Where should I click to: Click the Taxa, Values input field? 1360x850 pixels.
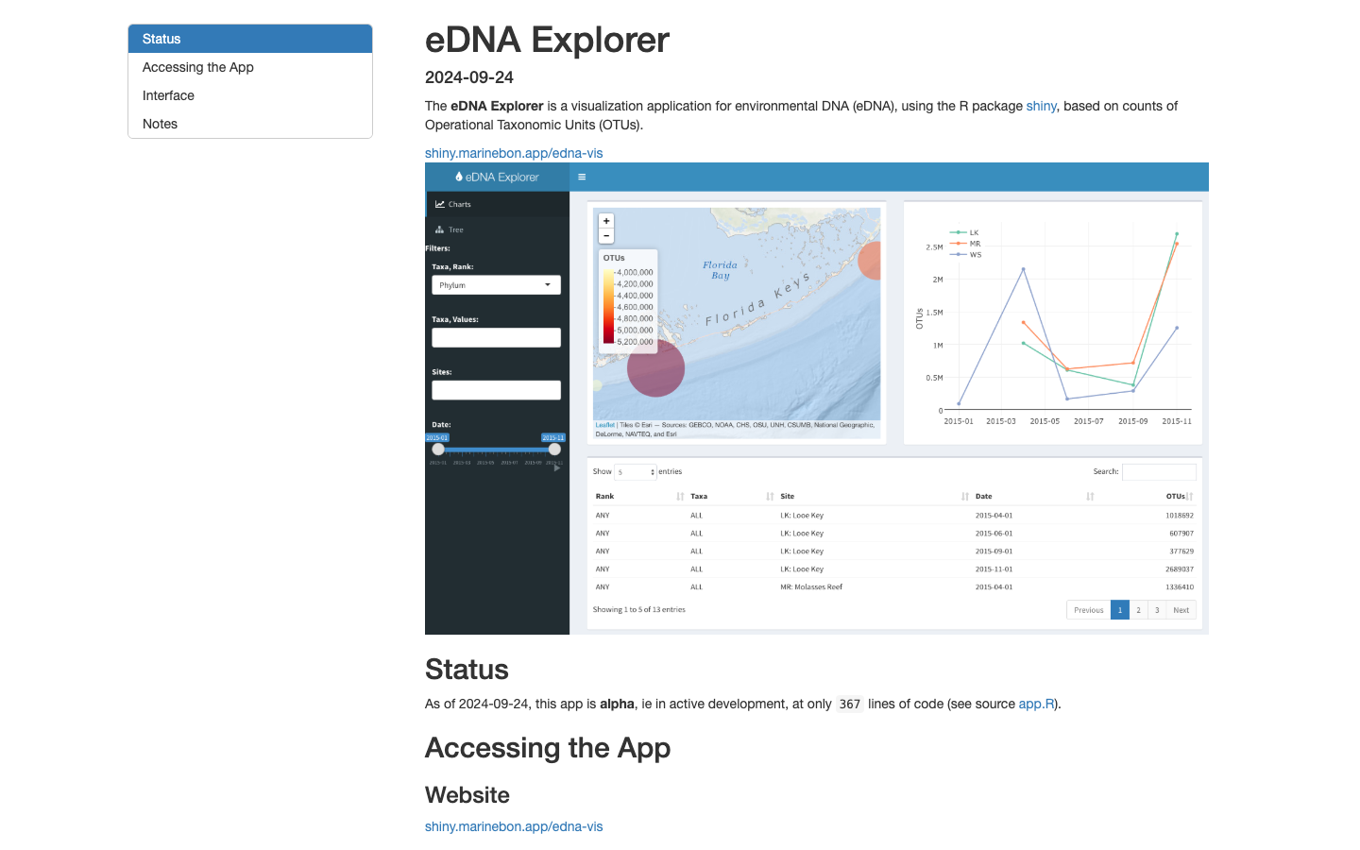(x=497, y=337)
